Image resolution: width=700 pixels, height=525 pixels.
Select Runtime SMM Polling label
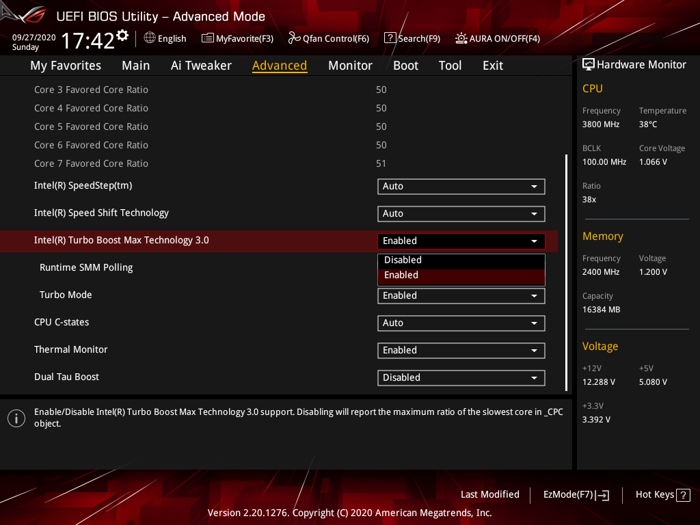86,267
